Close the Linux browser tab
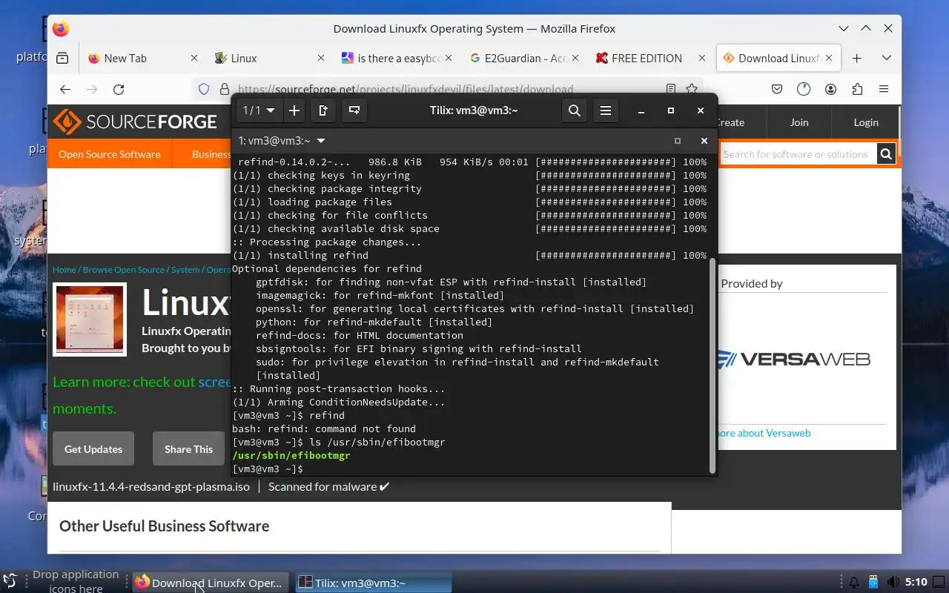This screenshot has height=593, width=949. point(320,58)
